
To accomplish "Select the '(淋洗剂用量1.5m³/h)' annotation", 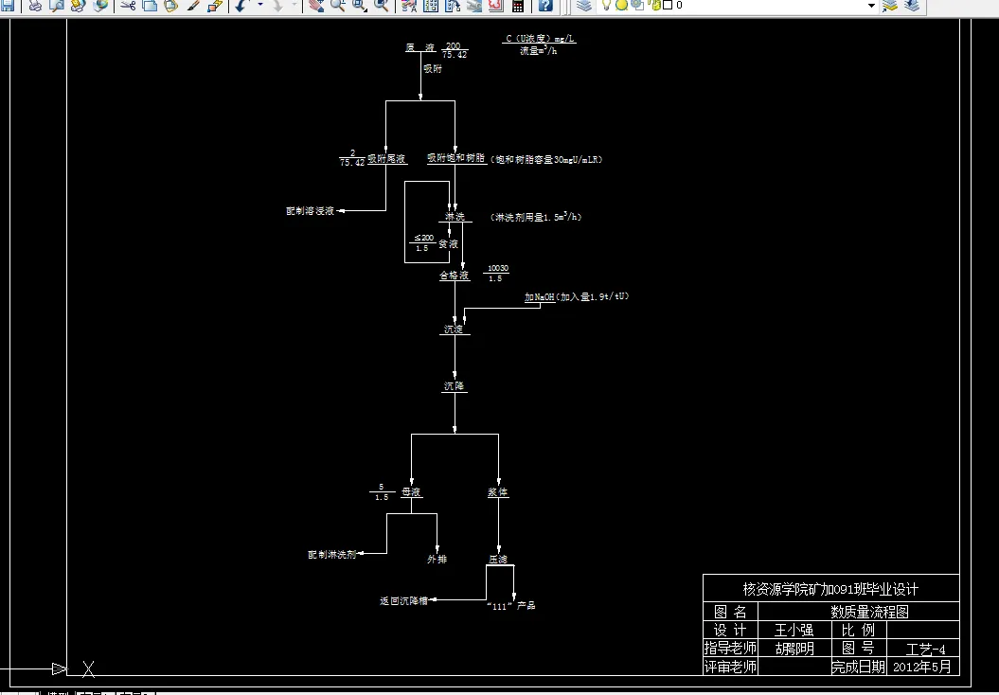I will click(x=536, y=217).
